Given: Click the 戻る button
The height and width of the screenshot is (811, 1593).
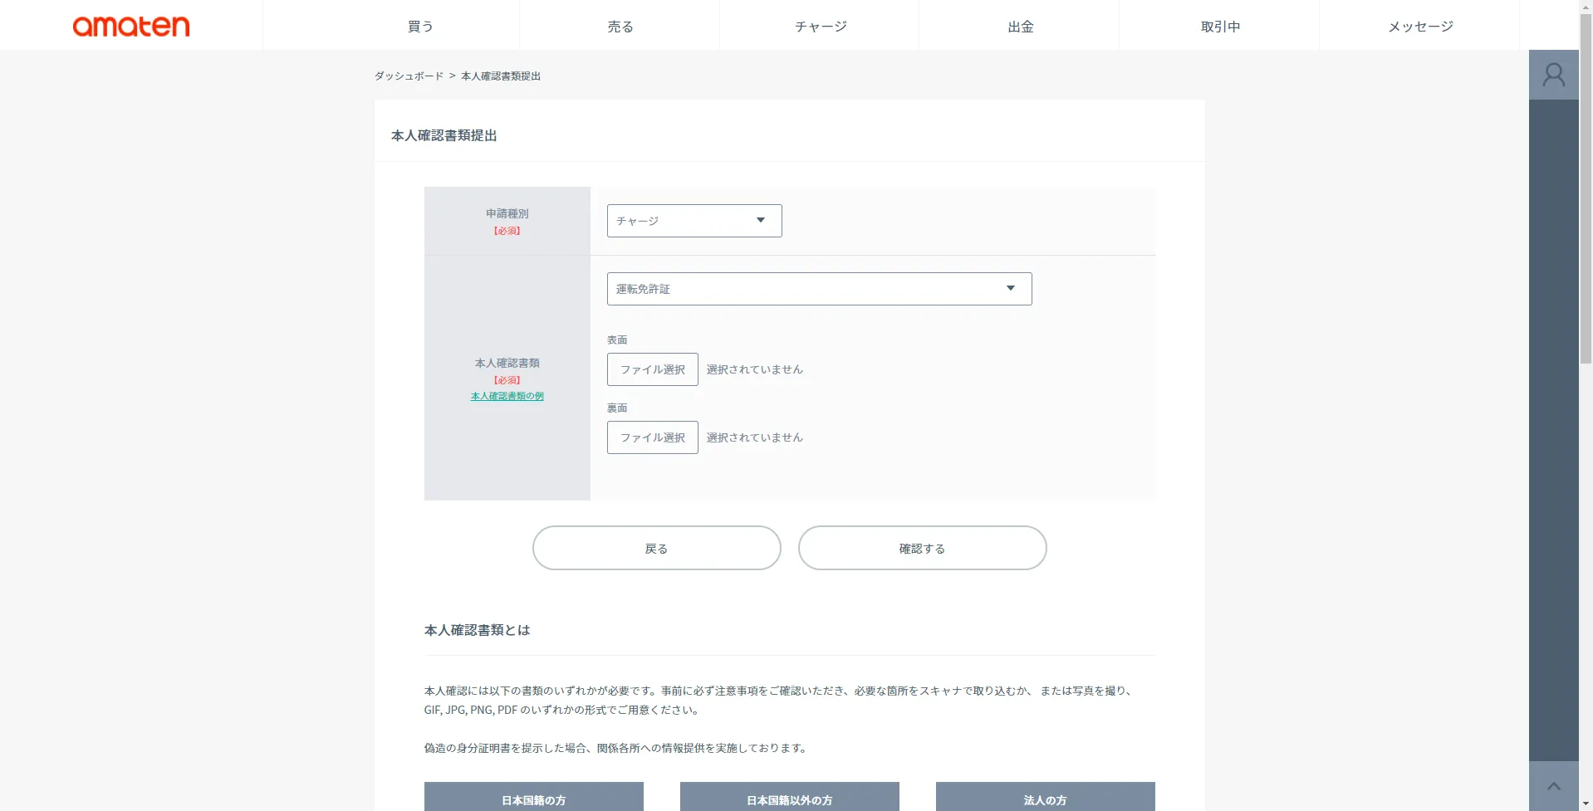Looking at the screenshot, I should click(657, 548).
